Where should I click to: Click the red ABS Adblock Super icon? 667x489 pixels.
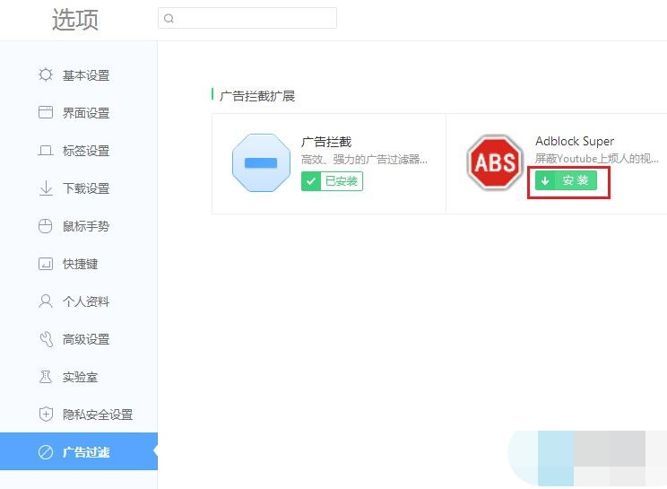coord(495,162)
